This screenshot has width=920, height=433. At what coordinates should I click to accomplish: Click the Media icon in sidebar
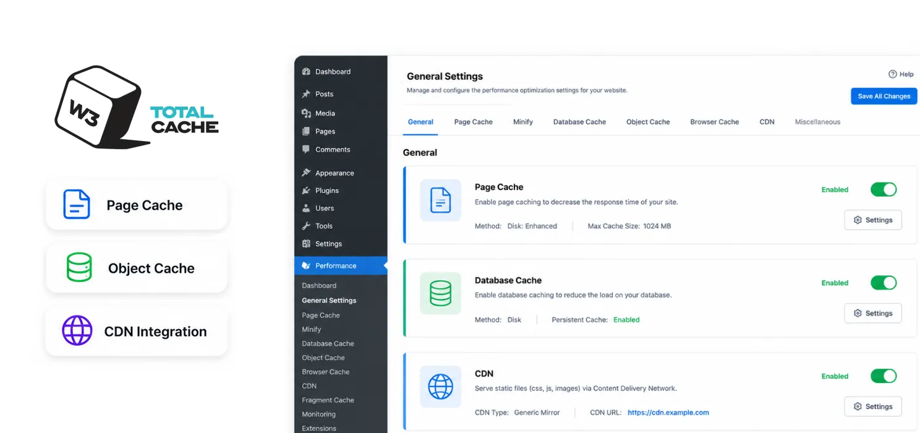point(306,113)
